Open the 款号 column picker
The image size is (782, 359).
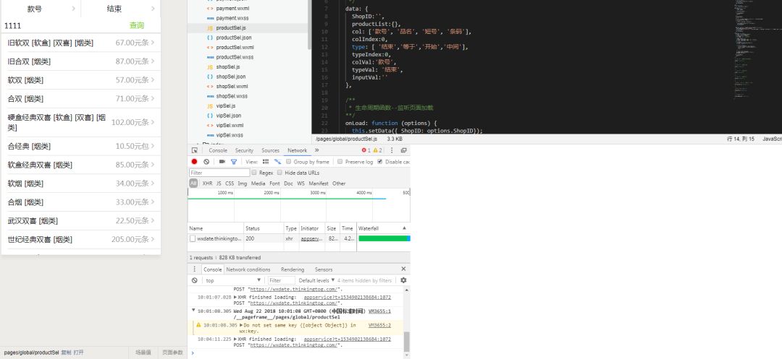coord(41,9)
